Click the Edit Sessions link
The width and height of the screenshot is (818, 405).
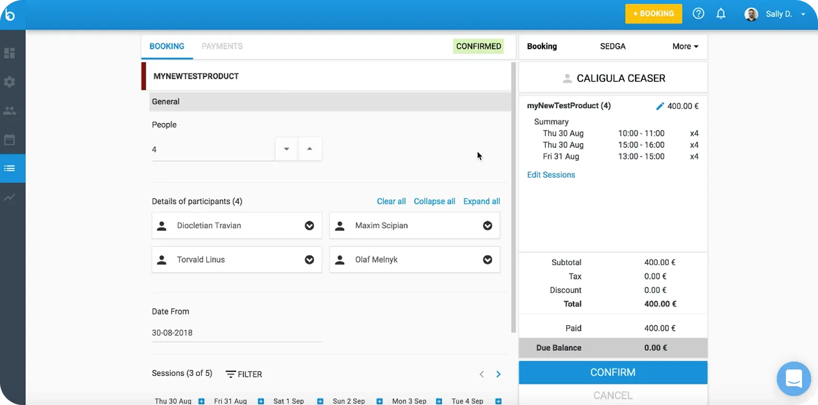pos(551,175)
